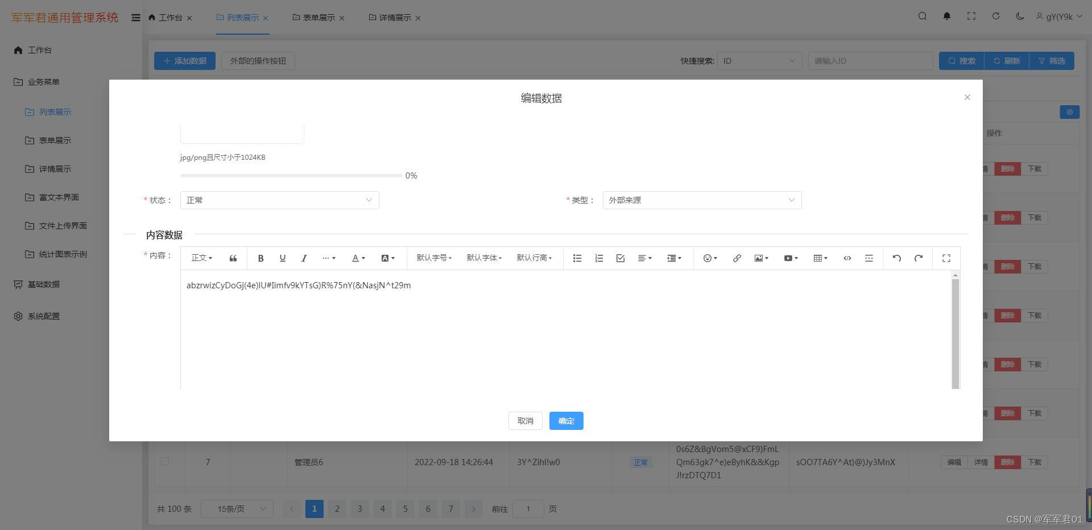Image resolution: width=1092 pixels, height=530 pixels.
Task: Open the 默认行高 line height dropdown
Action: (x=534, y=258)
